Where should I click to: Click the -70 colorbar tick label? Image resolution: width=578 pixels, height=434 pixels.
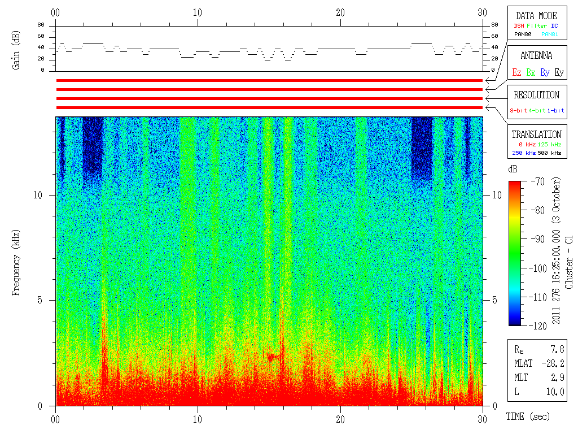coord(538,181)
